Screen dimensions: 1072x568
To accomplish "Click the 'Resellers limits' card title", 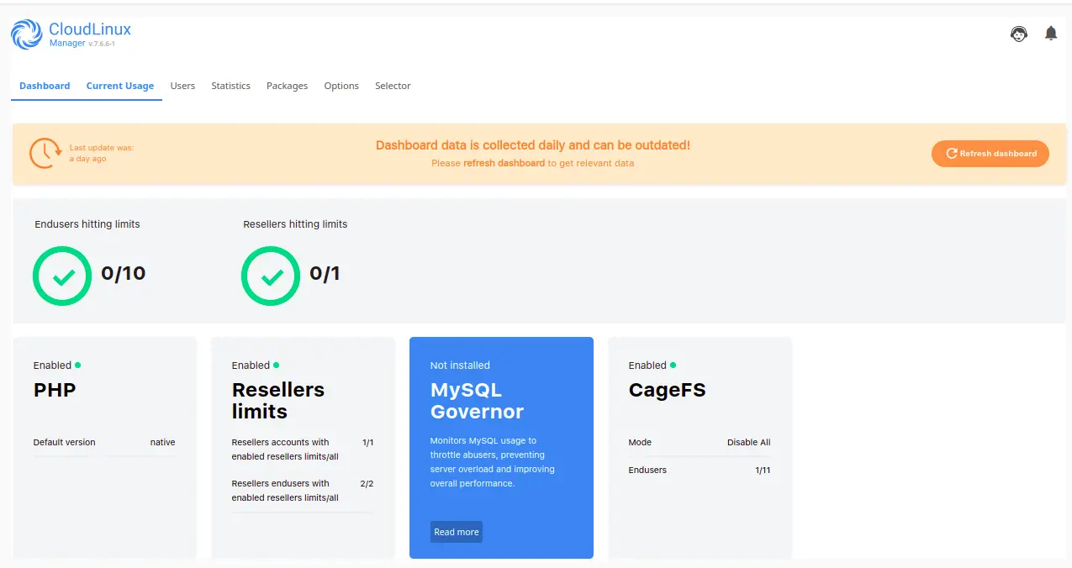I will click(x=278, y=401).
